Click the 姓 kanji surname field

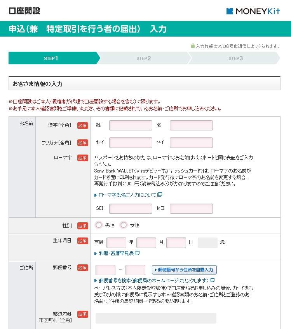click(131, 125)
